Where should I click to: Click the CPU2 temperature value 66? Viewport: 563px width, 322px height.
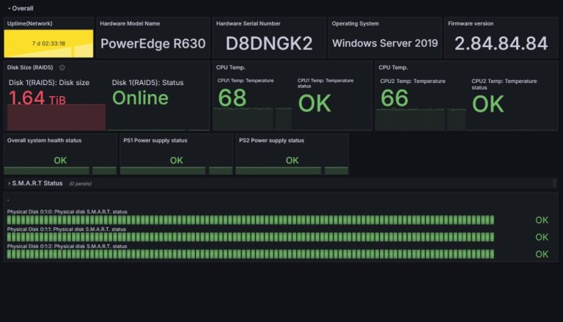[394, 98]
